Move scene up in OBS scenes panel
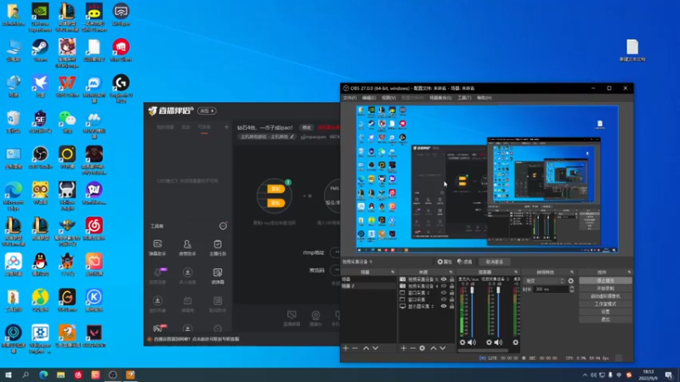Viewport: 680px width, 382px height. tap(366, 348)
